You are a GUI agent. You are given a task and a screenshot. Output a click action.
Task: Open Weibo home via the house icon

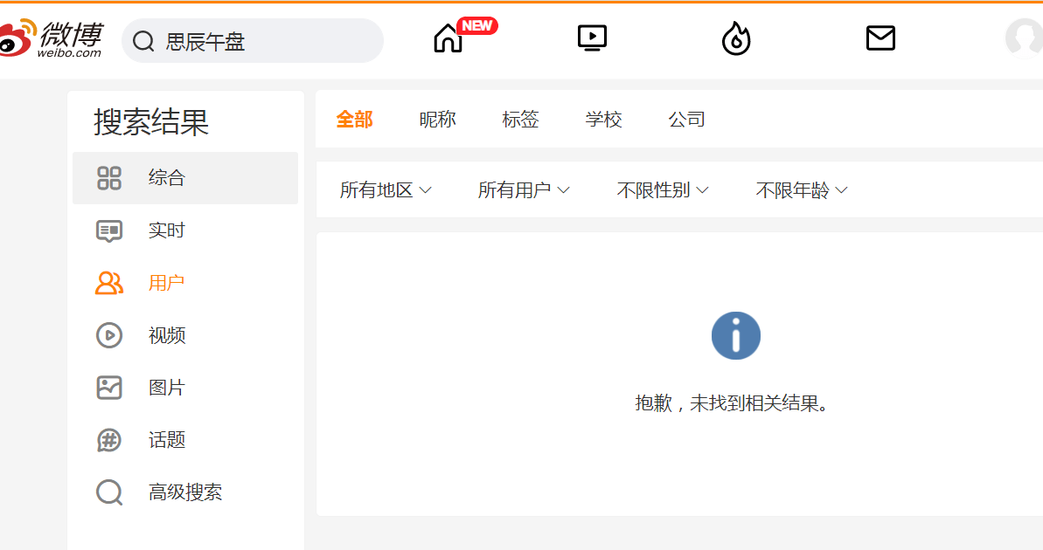click(x=447, y=39)
